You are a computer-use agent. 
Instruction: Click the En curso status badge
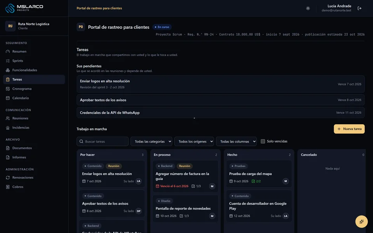point(162,27)
